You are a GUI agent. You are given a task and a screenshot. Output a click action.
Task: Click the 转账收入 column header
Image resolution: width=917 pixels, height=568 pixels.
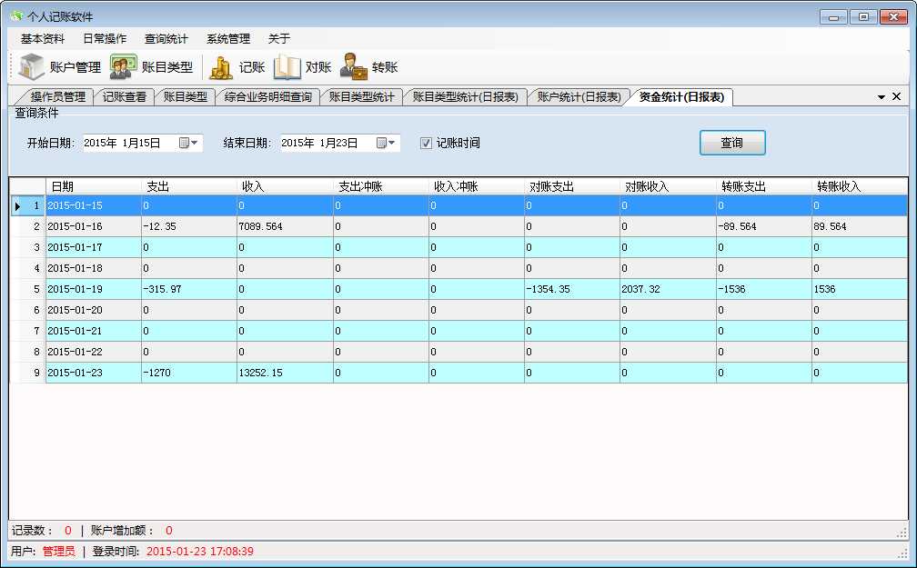click(860, 186)
